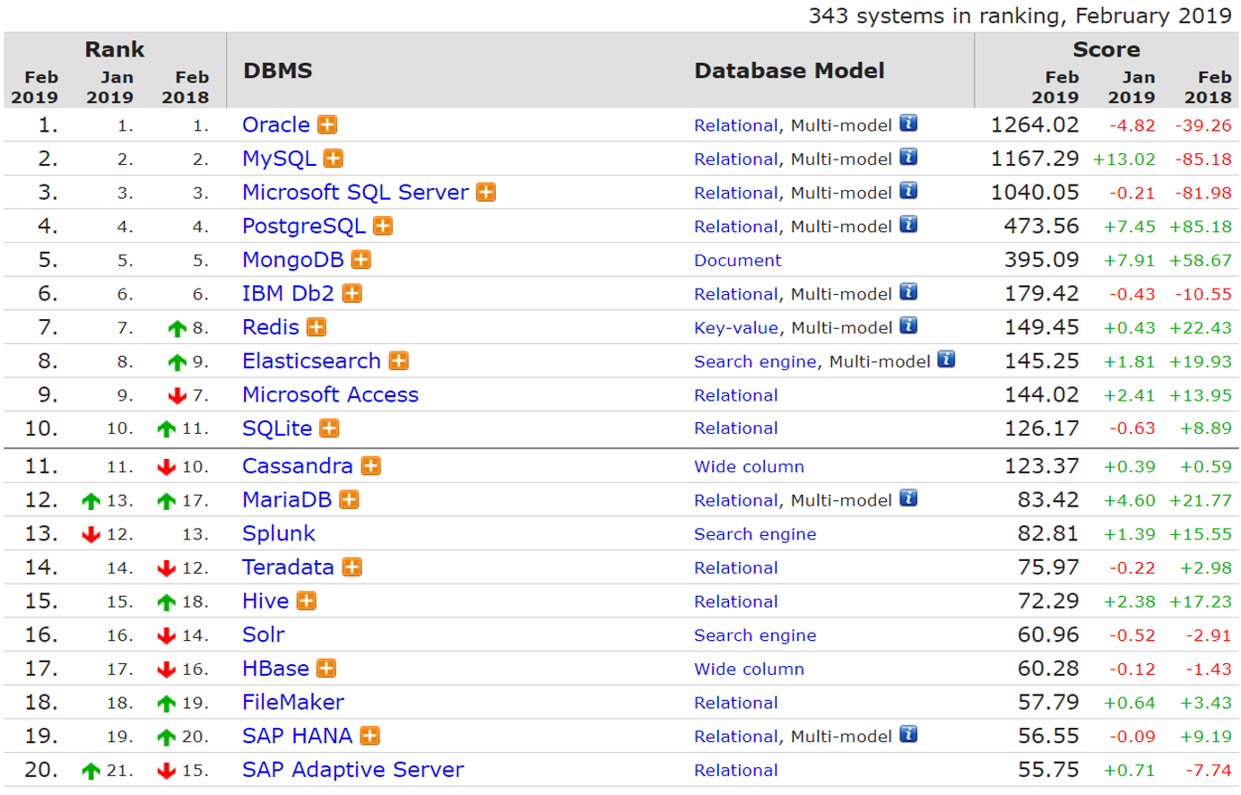This screenshot has width=1241, height=795.
Task: Click Search engine model link in Solr row
Action: point(755,636)
